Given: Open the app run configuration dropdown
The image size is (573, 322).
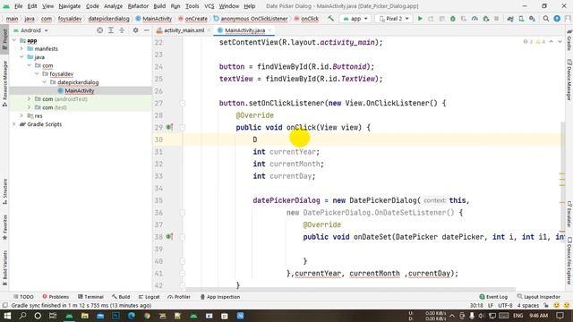Looking at the screenshot, I should coord(355,18).
